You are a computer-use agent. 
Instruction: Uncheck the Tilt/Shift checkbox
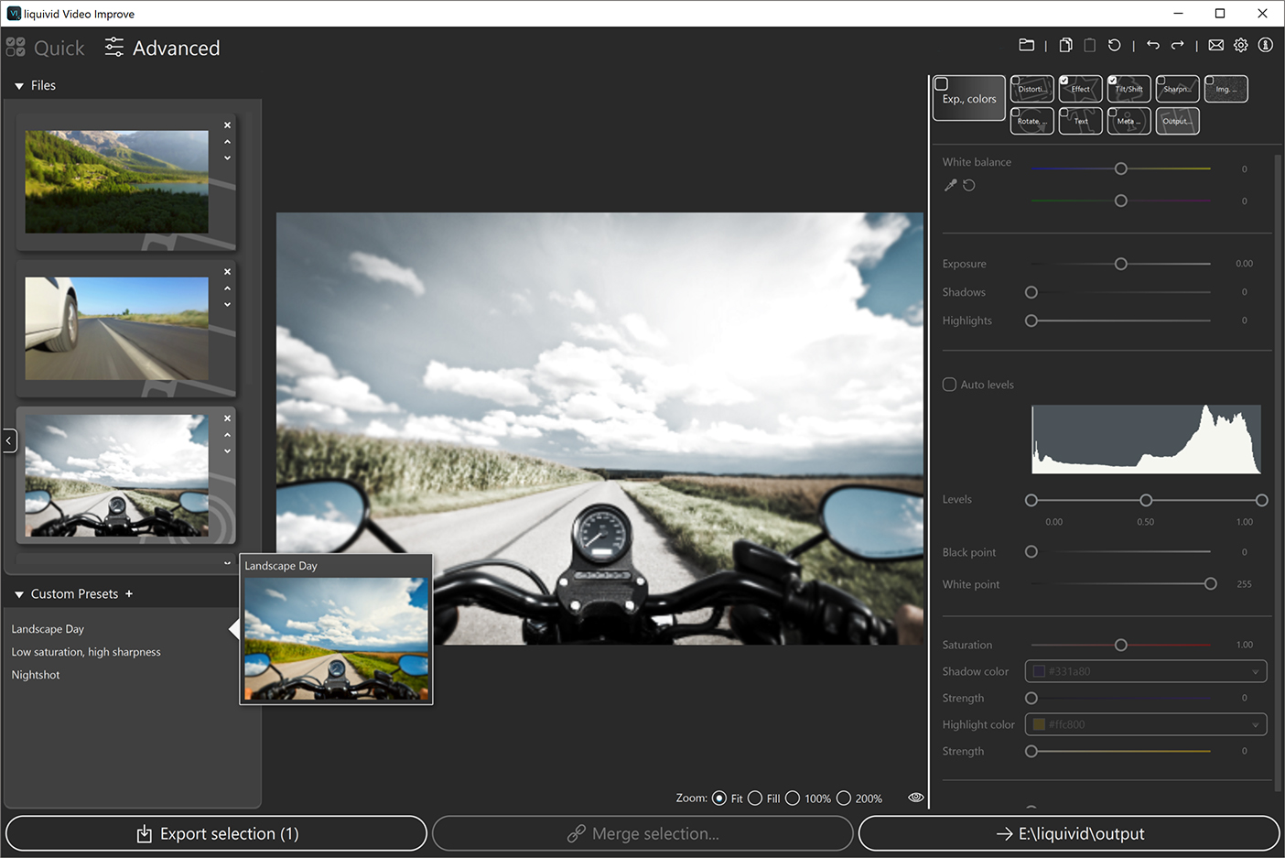pyautogui.click(x=1113, y=80)
